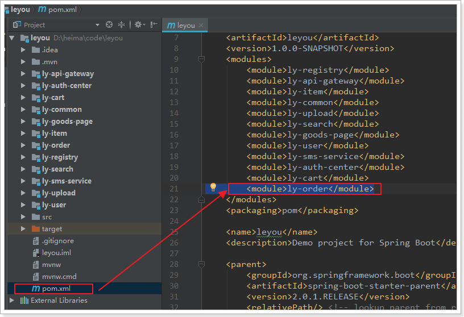Select the ly-registry module folder
The width and height of the screenshot is (464, 317).
60,157
